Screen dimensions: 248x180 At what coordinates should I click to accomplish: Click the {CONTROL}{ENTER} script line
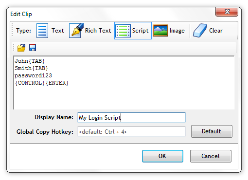tap(41, 83)
